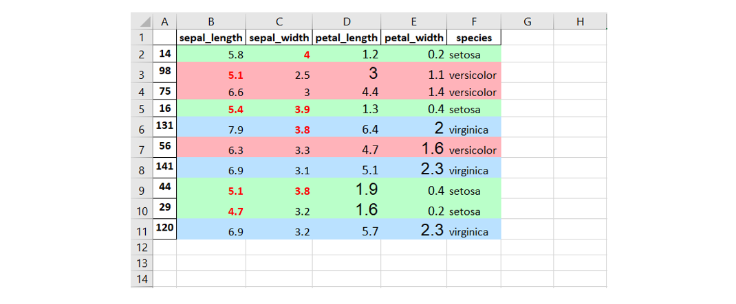The image size is (736, 304).
Task: Click the petal_length cell containing 4.4
Action: coord(346,92)
